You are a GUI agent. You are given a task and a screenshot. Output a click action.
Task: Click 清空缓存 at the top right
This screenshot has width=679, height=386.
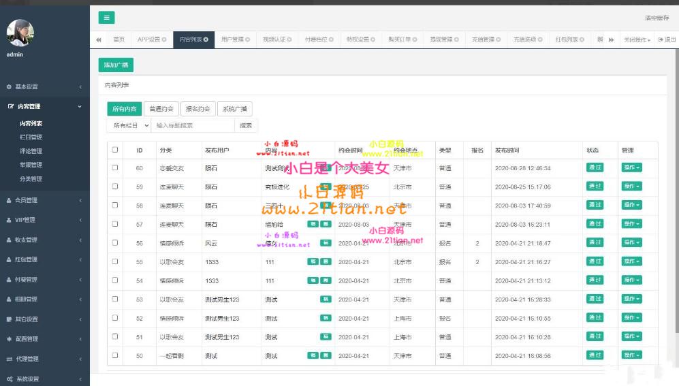[657, 18]
